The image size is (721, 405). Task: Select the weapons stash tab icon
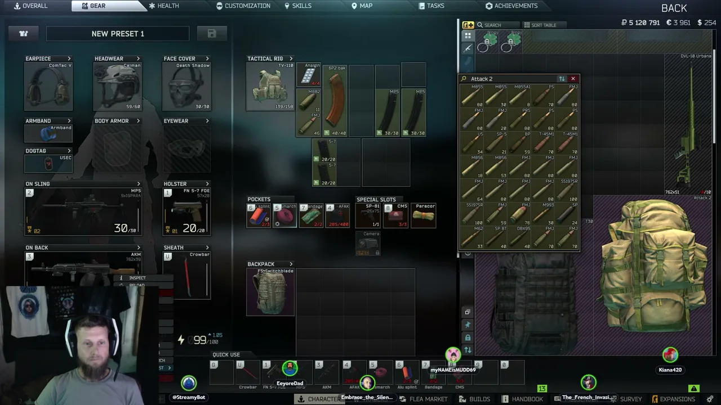click(x=468, y=48)
